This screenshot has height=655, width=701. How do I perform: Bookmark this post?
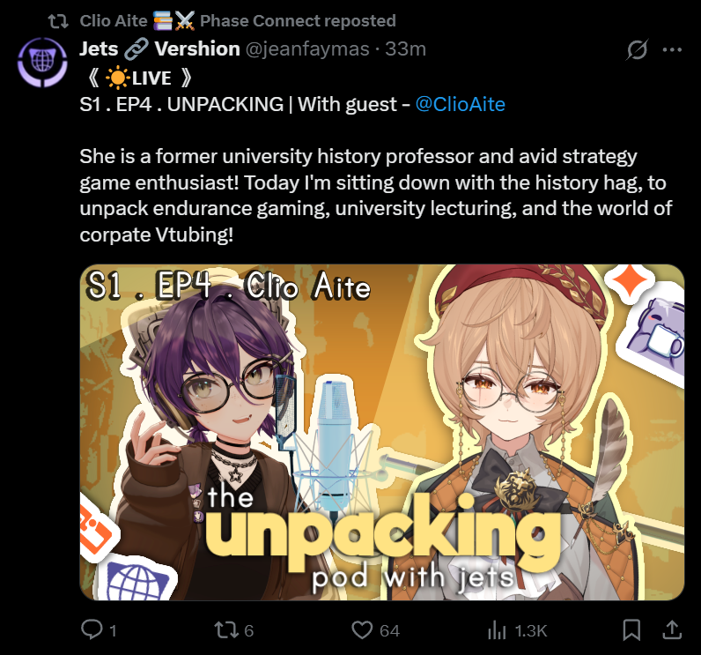[x=631, y=630]
